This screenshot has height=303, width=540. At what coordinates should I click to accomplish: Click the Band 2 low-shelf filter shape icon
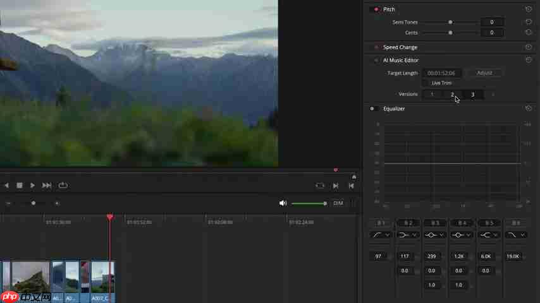pyautogui.click(x=404, y=235)
